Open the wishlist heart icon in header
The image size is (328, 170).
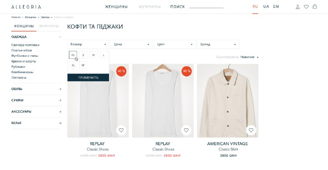click(x=306, y=7)
